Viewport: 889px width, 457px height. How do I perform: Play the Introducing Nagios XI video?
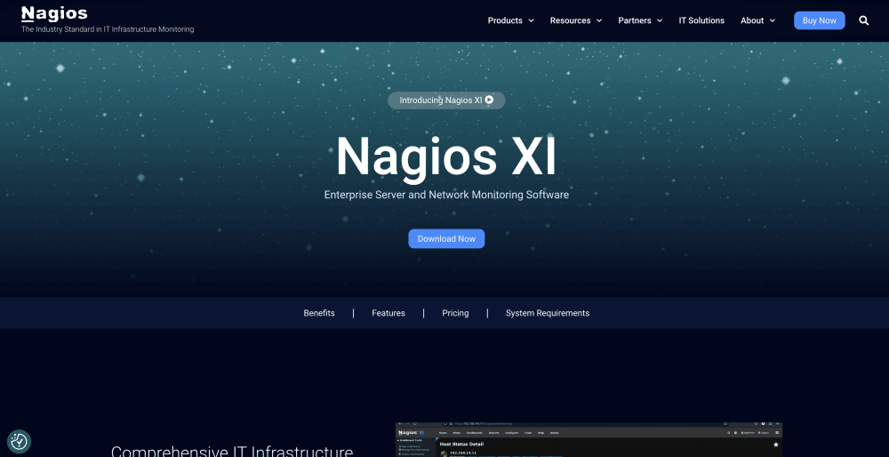[x=446, y=100]
